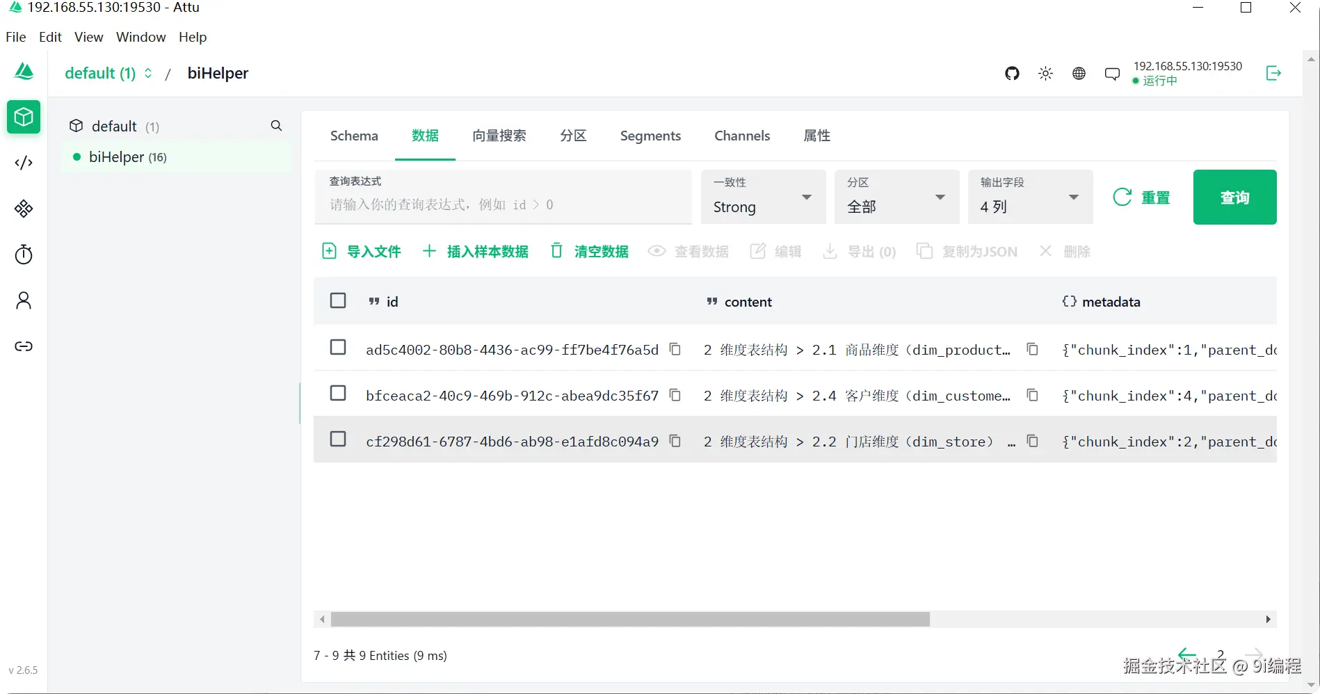Viewport: 1320px width, 694px height.
Task: Toggle select-all checkbox in table header
Action: 338,300
